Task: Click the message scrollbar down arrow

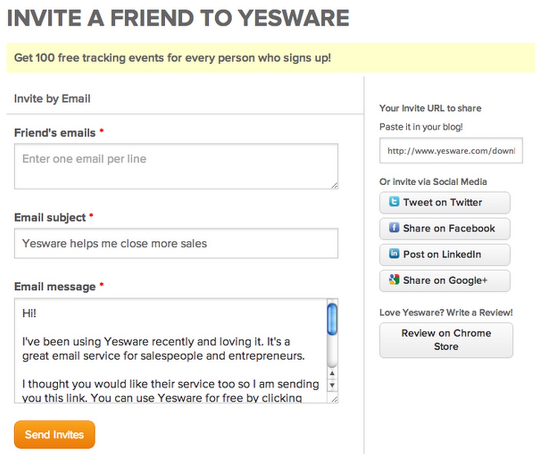Action: [x=332, y=386]
